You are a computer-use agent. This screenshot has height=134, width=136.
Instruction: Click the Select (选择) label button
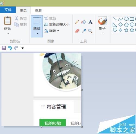[x=36, y=29]
